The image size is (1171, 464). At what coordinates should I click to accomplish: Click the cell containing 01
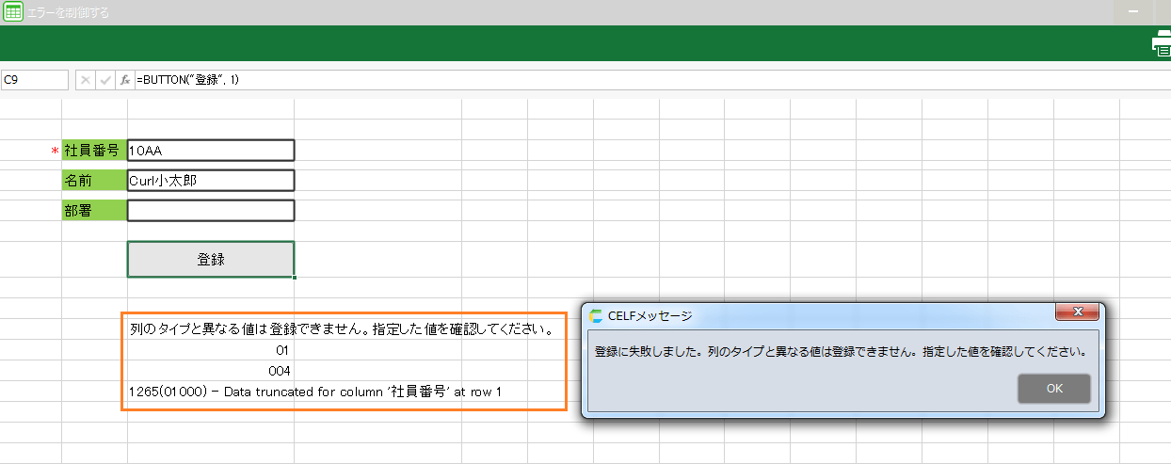click(x=211, y=350)
